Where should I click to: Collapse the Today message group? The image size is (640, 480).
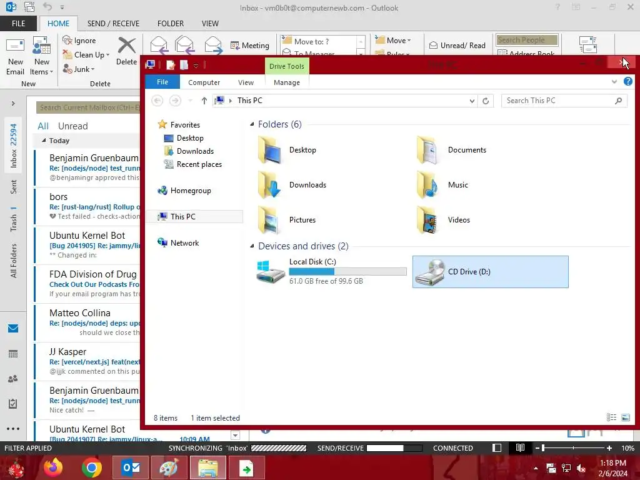tap(44, 141)
